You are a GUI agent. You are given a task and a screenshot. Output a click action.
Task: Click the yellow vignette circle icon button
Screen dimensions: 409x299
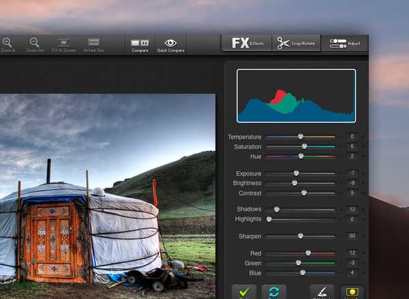(x=352, y=292)
